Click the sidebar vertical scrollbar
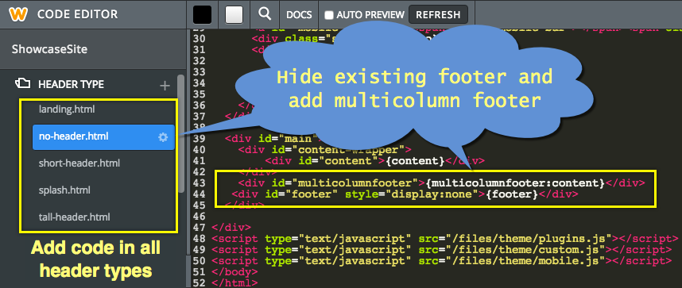 (x=181, y=135)
